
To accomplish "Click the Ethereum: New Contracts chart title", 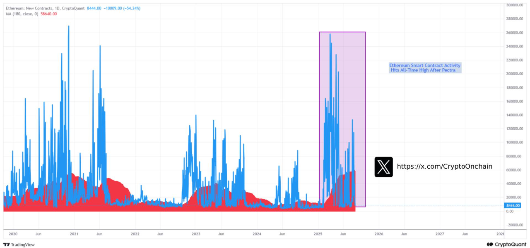I will coord(45,8).
